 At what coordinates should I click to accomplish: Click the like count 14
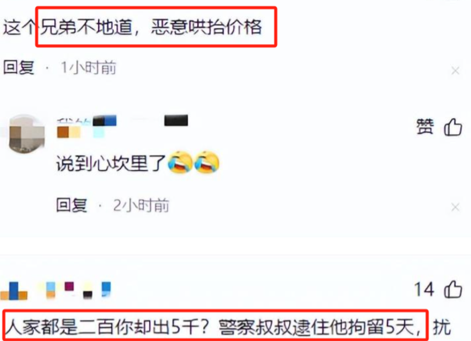(x=425, y=289)
